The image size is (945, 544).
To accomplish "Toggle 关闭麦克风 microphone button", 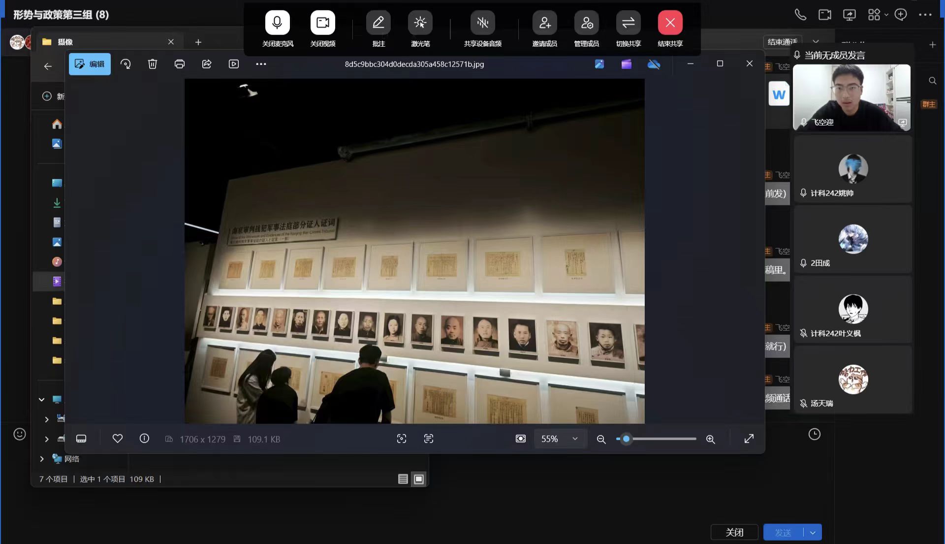I will [x=277, y=23].
